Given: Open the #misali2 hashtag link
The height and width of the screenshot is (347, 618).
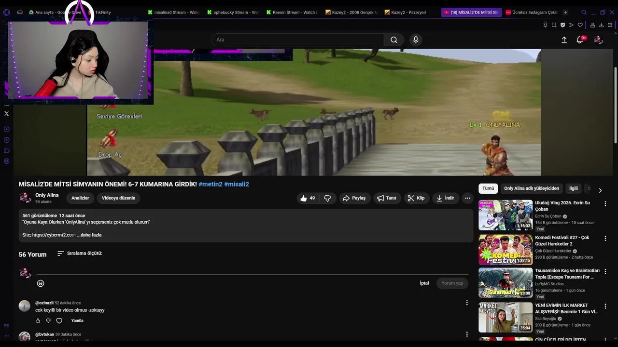Looking at the screenshot, I should click(237, 184).
